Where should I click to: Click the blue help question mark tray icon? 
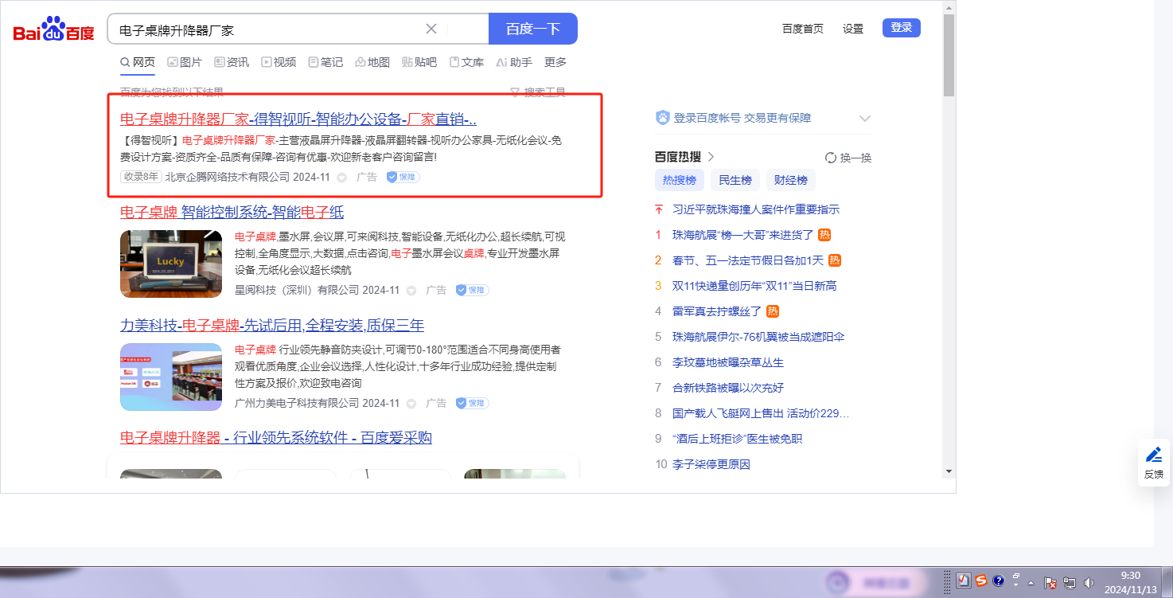(999, 580)
